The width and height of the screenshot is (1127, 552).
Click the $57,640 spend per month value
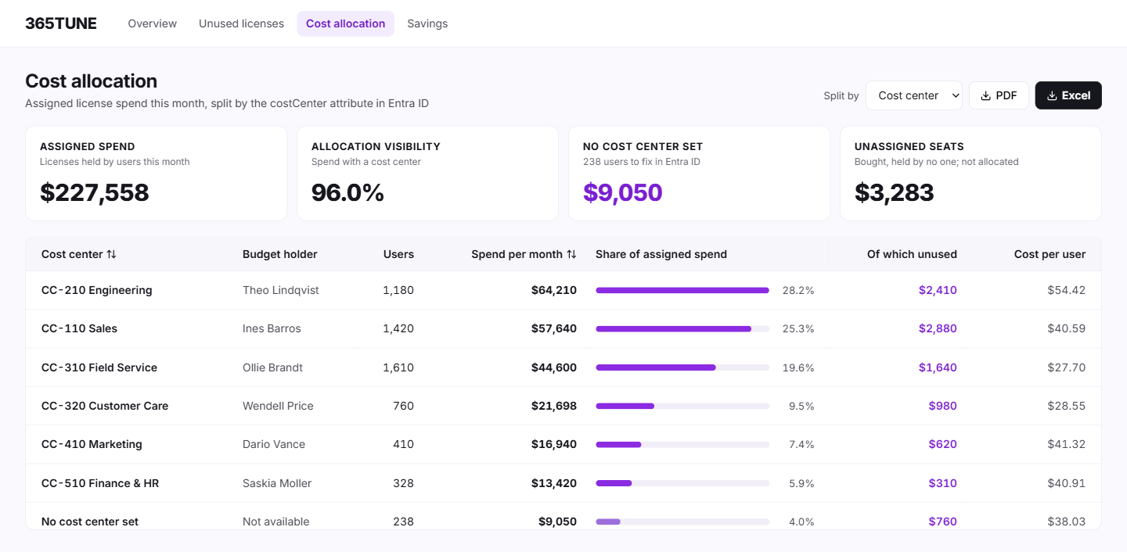[554, 328]
